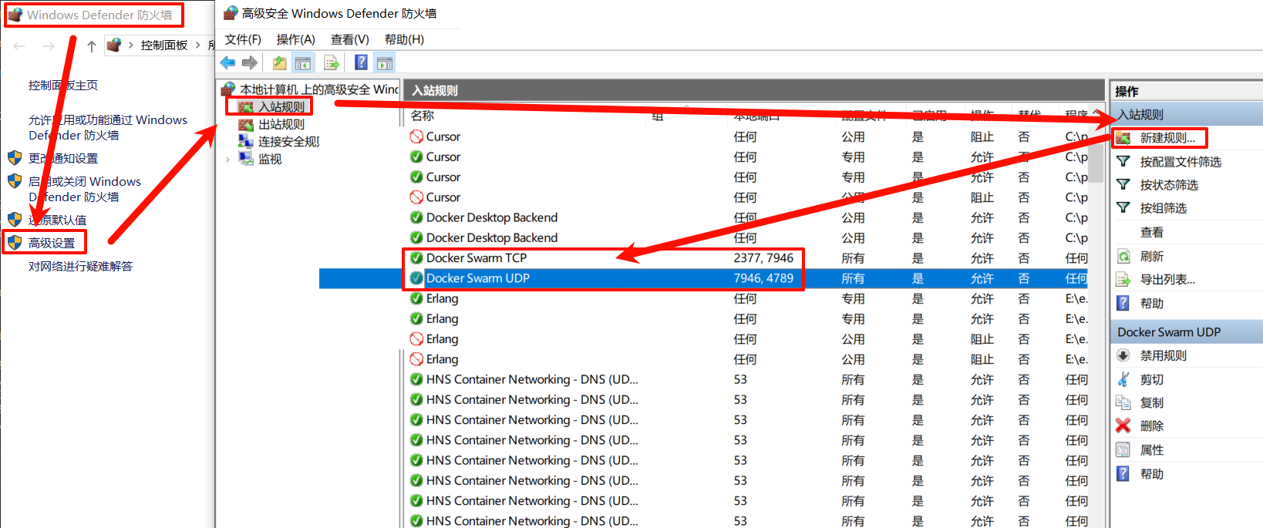Click 帮助 under the Docker Swarm UDP section

pos(1152,474)
